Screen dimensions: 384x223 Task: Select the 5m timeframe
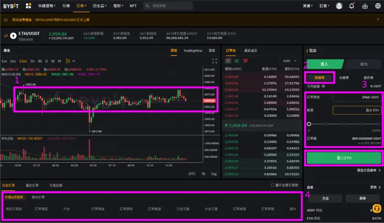point(13,61)
